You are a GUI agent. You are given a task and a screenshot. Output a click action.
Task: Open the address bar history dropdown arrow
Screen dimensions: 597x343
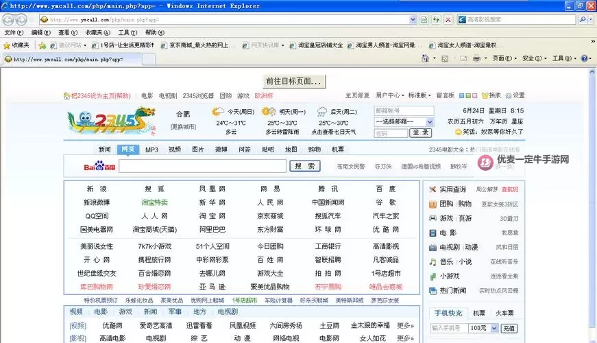pyautogui.click(x=413, y=19)
